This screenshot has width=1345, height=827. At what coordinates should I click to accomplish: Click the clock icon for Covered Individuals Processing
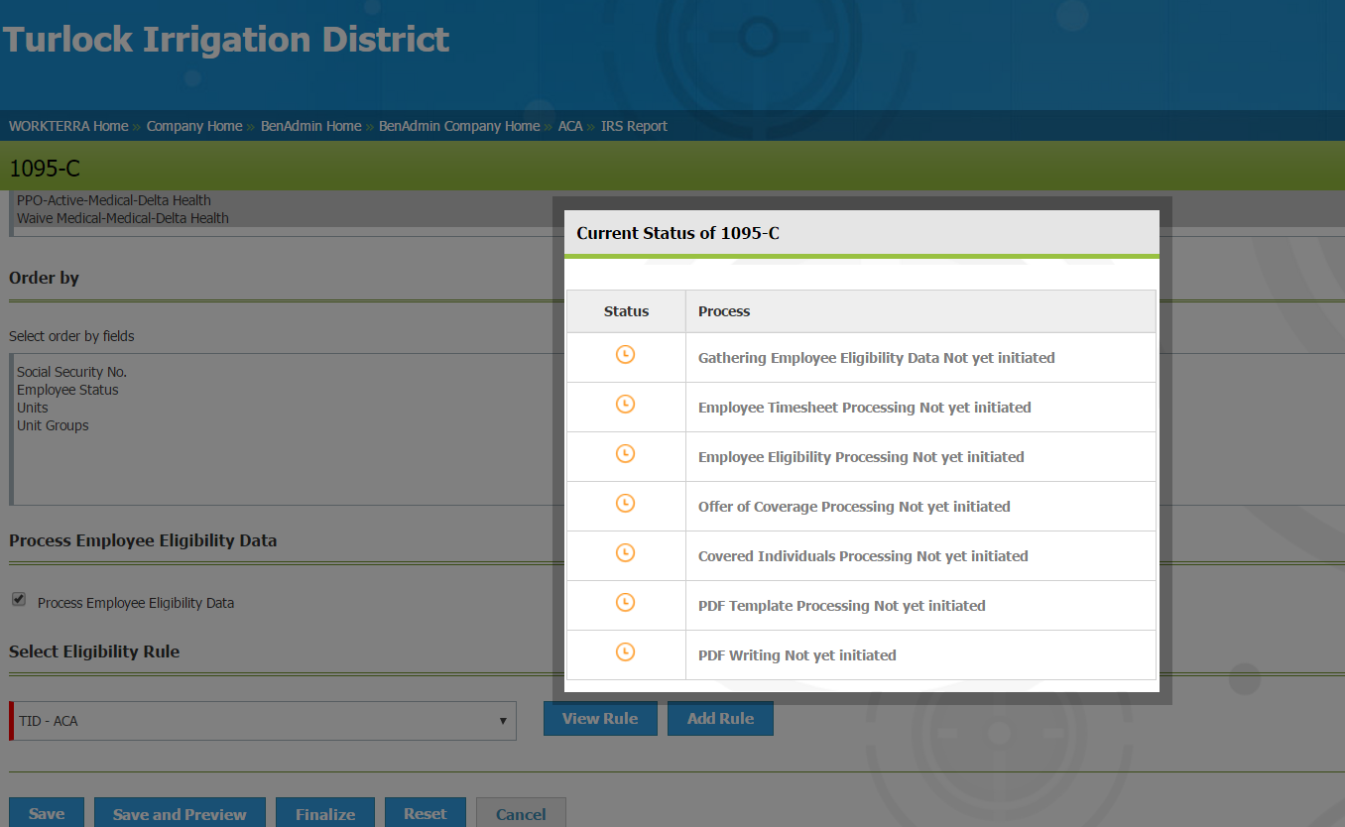[x=625, y=553]
